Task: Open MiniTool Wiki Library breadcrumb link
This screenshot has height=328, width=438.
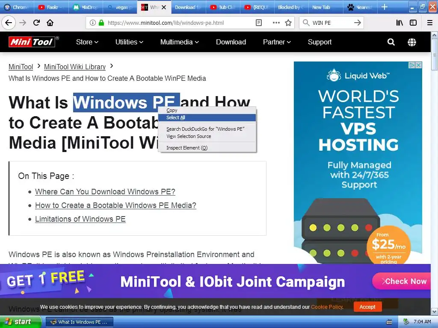Action: point(75,67)
